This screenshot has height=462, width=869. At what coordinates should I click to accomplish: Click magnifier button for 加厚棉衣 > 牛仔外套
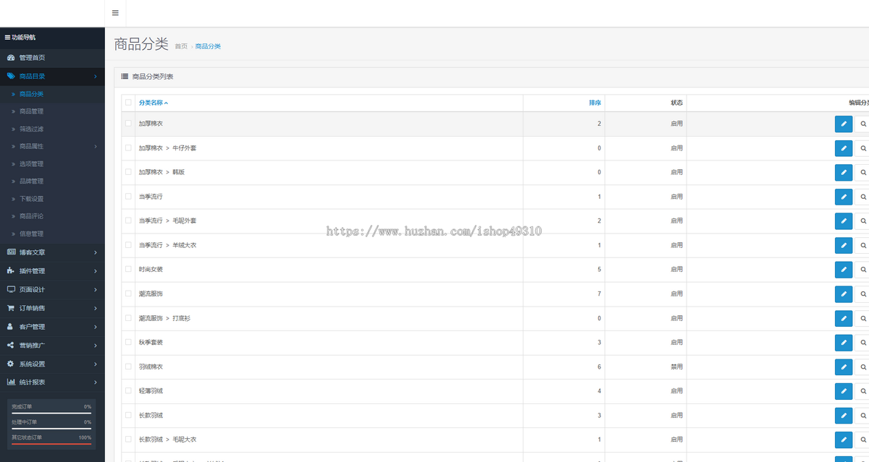click(862, 148)
